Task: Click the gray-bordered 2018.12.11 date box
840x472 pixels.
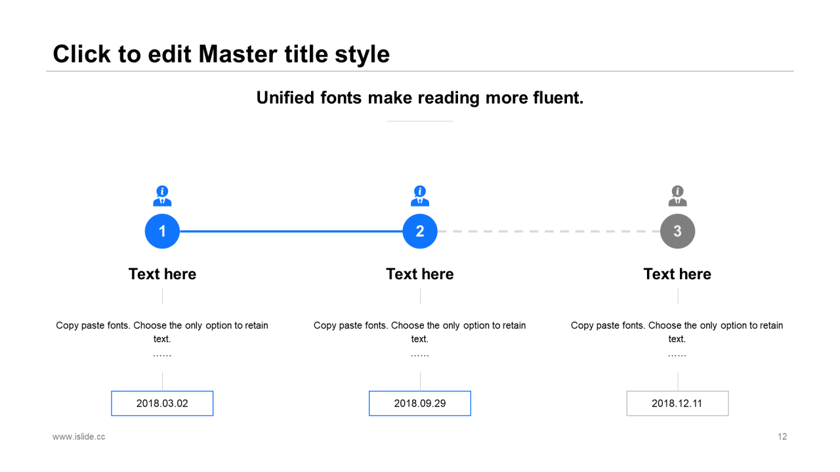Action: (677, 403)
